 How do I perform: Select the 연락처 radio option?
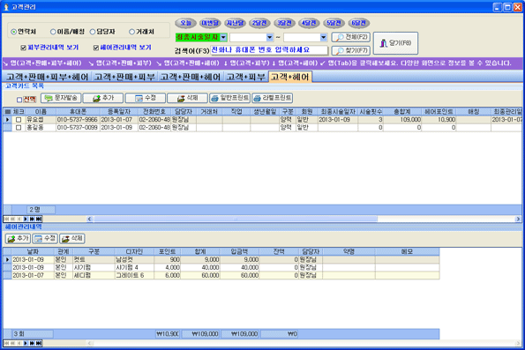[x=14, y=32]
